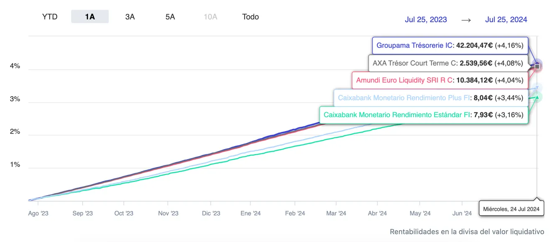
Task: Choose the 10A range option
Action: [x=210, y=17]
